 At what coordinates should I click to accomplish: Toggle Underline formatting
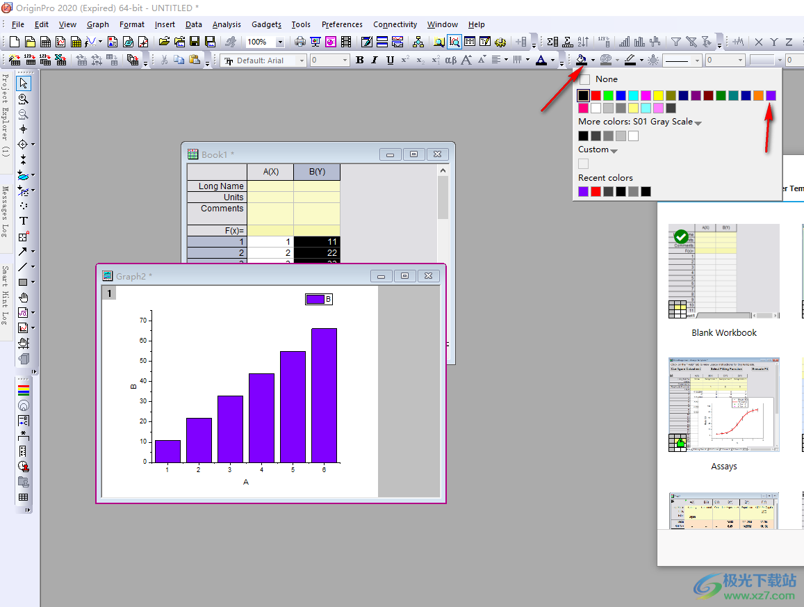391,60
